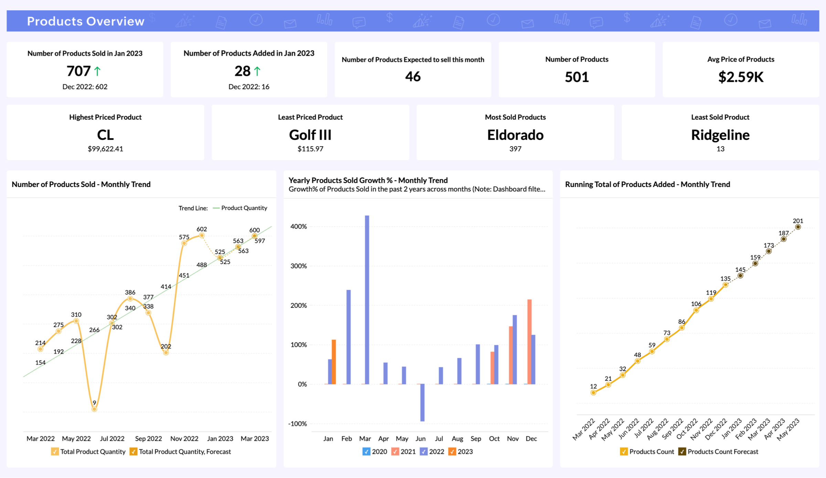Click the dollar sign icon in header
826x478 pixels.
389,20
